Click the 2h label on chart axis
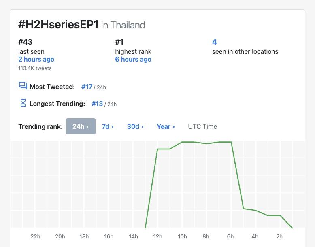Image resolution: width=315 pixels, height=247 pixels. (x=279, y=236)
